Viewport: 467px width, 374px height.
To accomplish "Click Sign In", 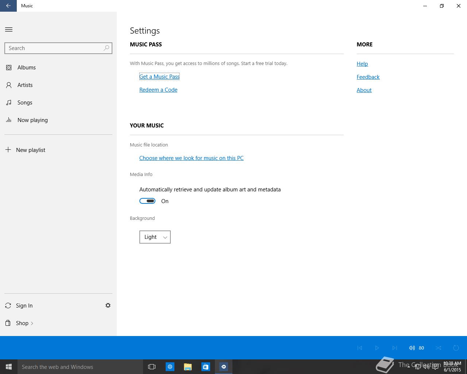I will [24, 306].
